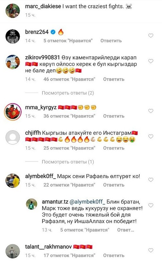Like amantur.tz's reply with the heart
Viewport: 162px width, 262px height.
[x=151, y=205]
